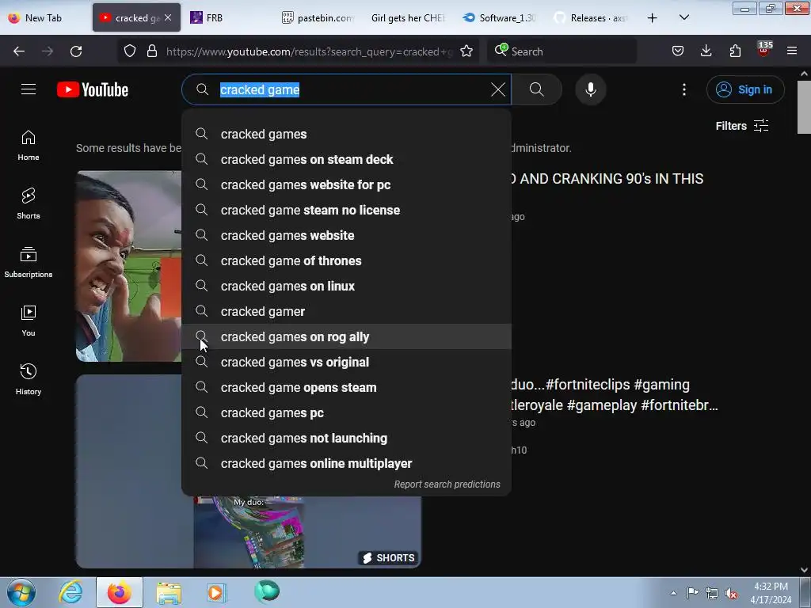Viewport: 811px width, 608px height.
Task: Switch to the New Tab tab
Action: [x=43, y=18]
